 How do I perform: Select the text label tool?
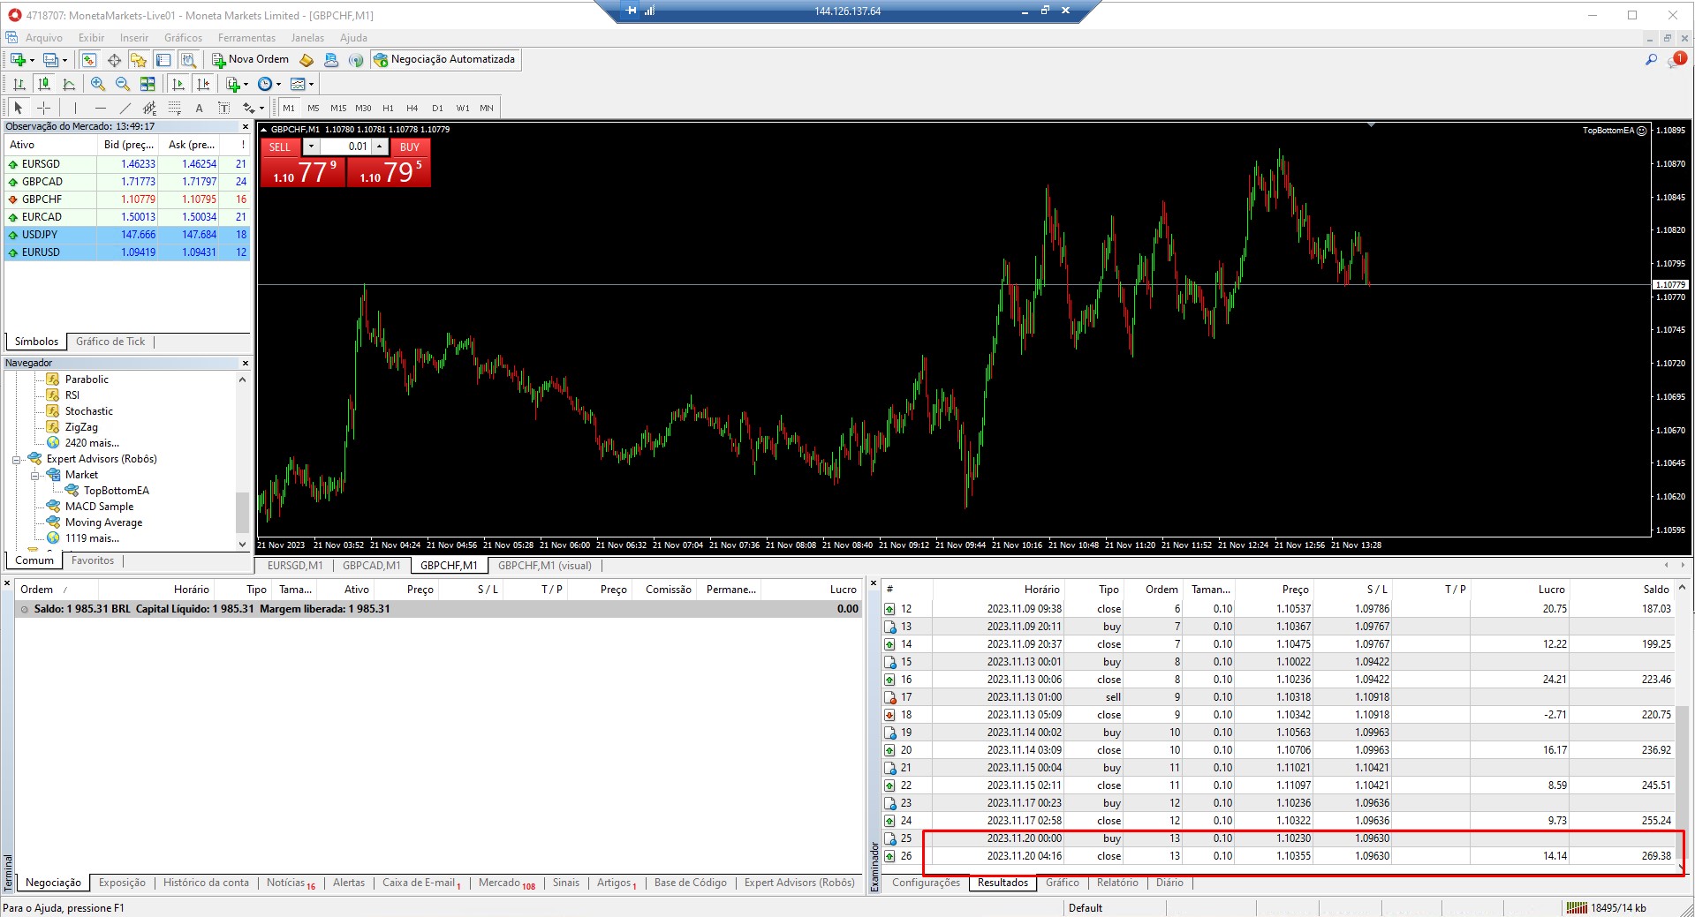tap(224, 108)
